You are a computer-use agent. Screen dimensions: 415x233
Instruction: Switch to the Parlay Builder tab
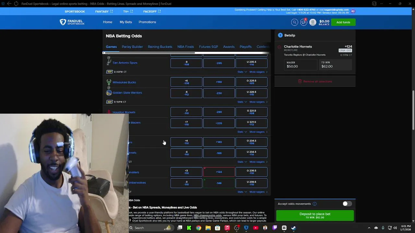coord(132,47)
